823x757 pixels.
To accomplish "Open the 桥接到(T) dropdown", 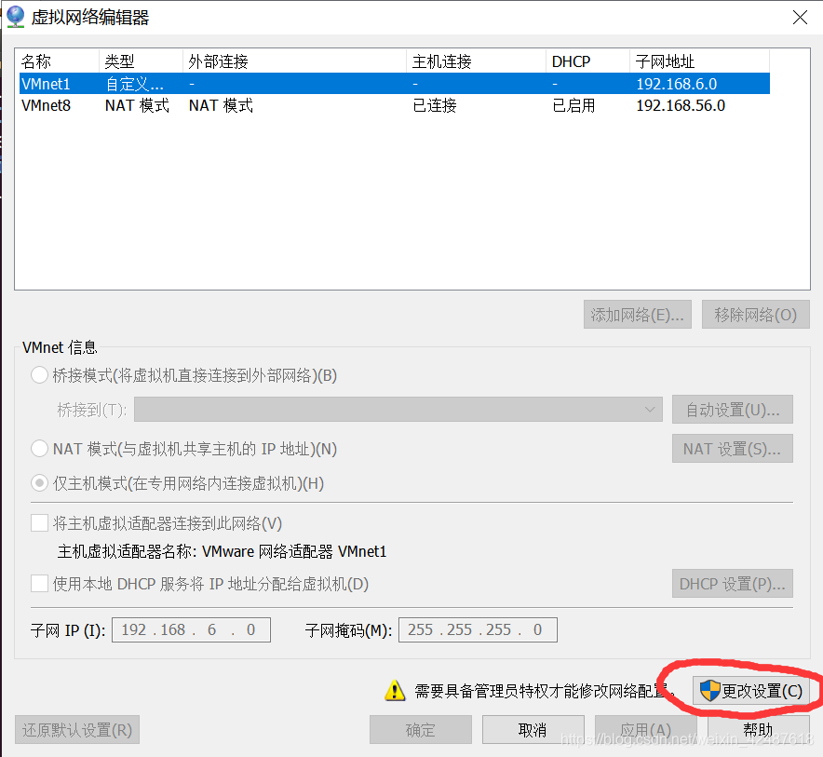I will click(398, 410).
